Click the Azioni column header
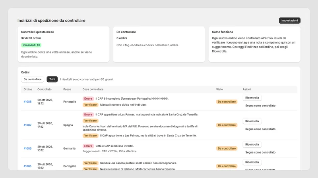The height and width of the screenshot is (178, 318). pos(246,89)
